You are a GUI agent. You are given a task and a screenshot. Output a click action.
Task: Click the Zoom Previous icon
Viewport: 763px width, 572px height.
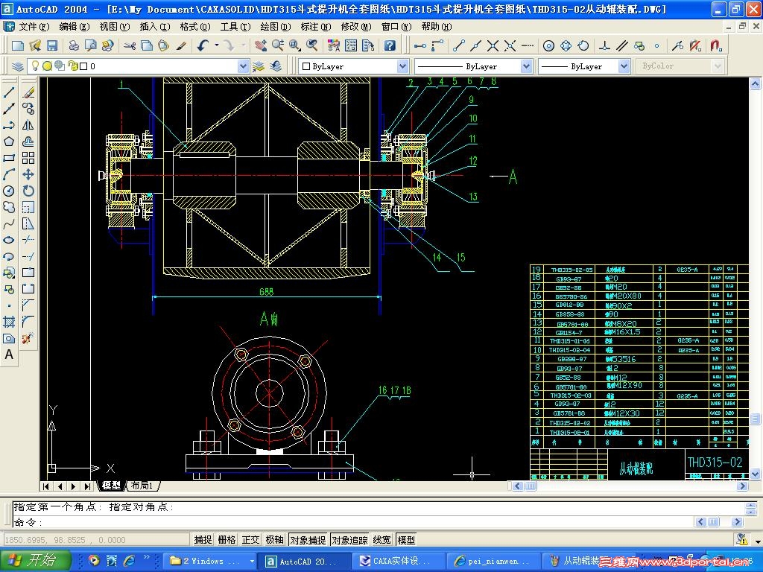click(312, 45)
